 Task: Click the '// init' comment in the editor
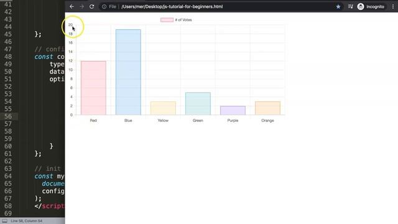(47, 169)
